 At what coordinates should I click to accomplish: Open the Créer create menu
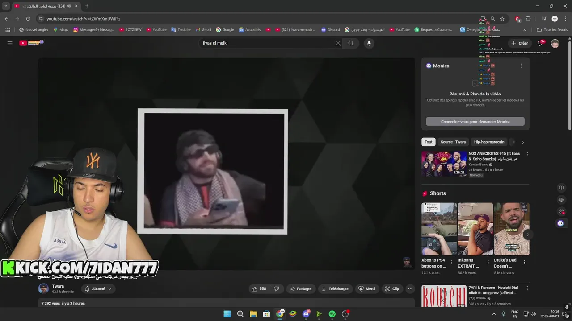[x=520, y=43]
